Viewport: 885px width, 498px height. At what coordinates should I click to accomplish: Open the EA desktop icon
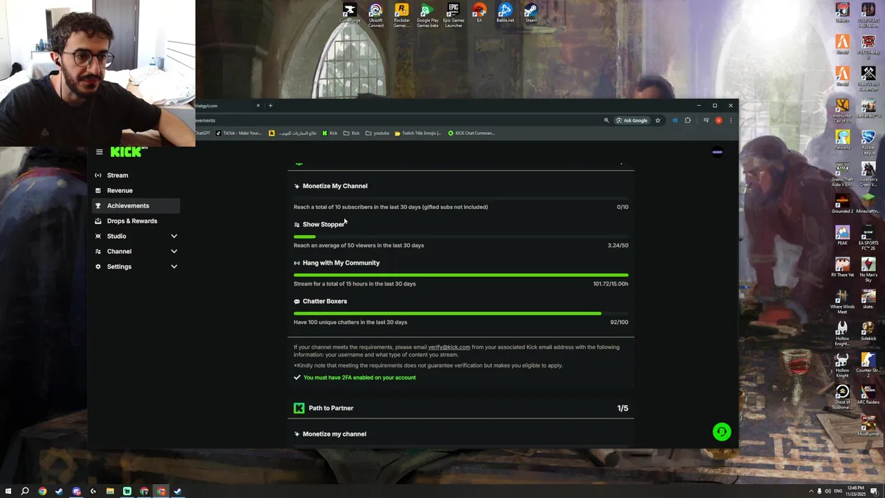(479, 13)
